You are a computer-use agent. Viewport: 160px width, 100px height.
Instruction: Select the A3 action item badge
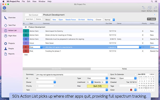click(26, 39)
